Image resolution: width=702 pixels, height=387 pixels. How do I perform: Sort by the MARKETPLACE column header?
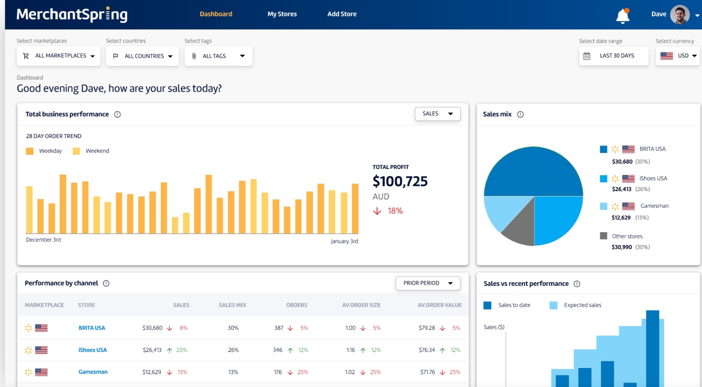coord(44,305)
